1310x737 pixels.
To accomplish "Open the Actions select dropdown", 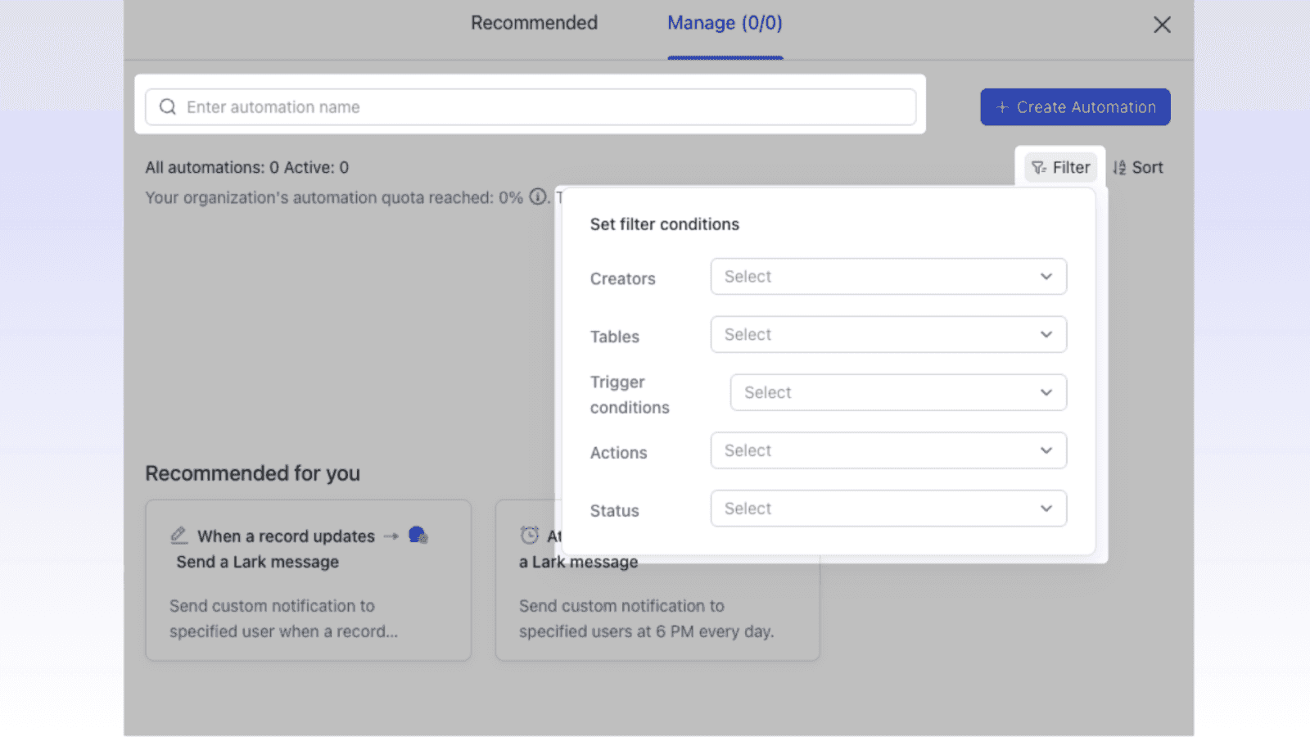I will coord(888,450).
